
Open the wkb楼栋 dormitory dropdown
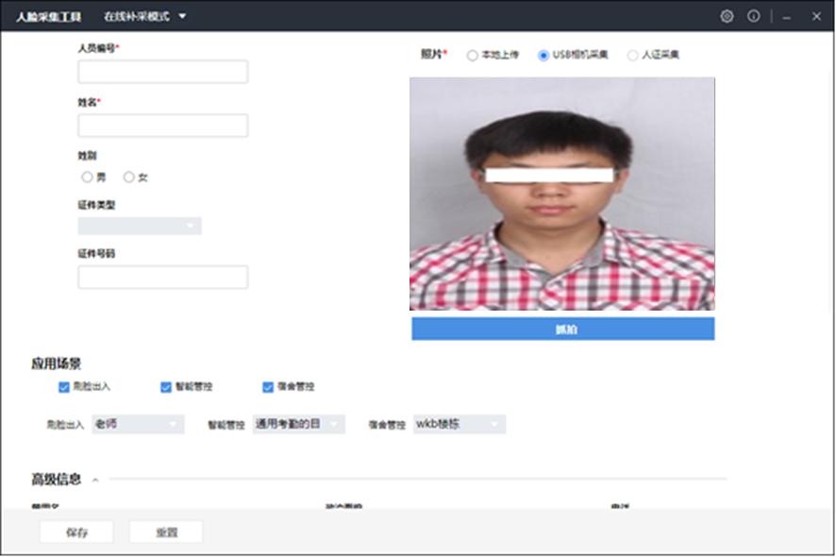tap(460, 424)
